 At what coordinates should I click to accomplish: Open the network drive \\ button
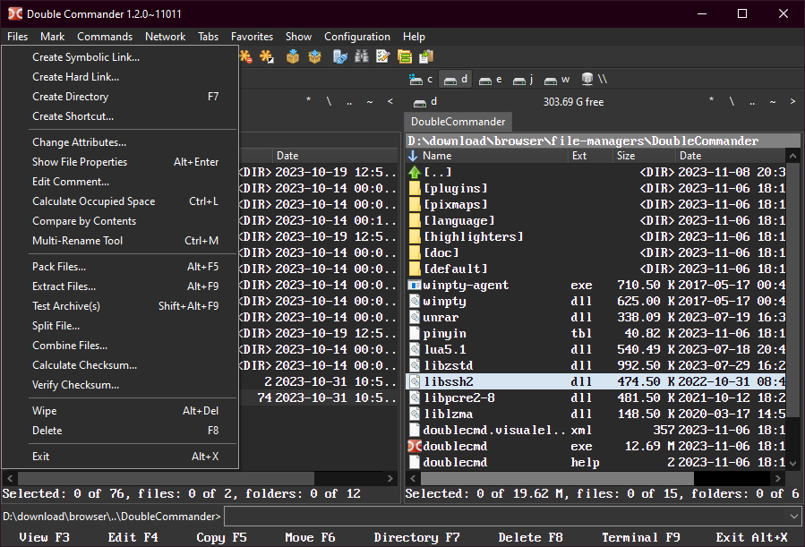coord(595,79)
